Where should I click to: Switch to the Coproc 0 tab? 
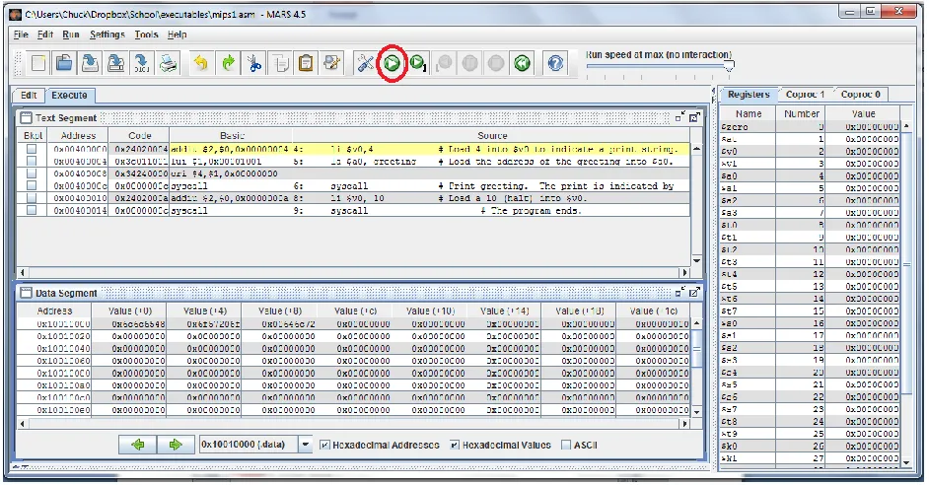coord(860,95)
